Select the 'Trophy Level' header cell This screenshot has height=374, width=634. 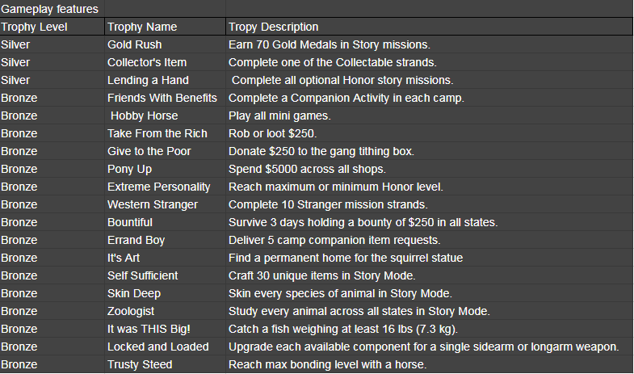point(35,27)
